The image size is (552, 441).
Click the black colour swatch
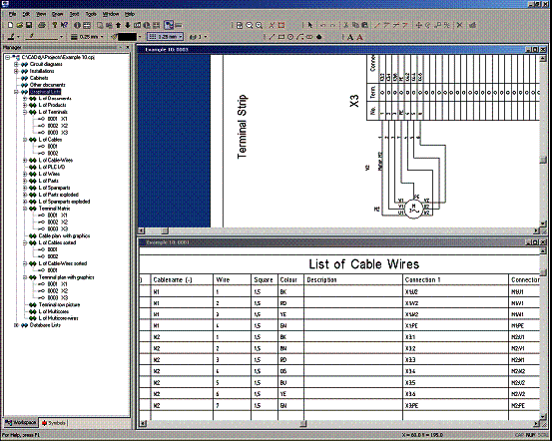(127, 37)
